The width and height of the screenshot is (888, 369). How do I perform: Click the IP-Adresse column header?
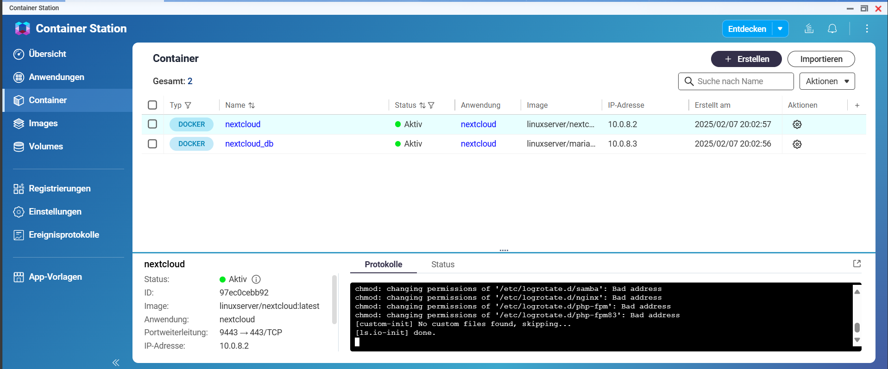click(x=626, y=105)
